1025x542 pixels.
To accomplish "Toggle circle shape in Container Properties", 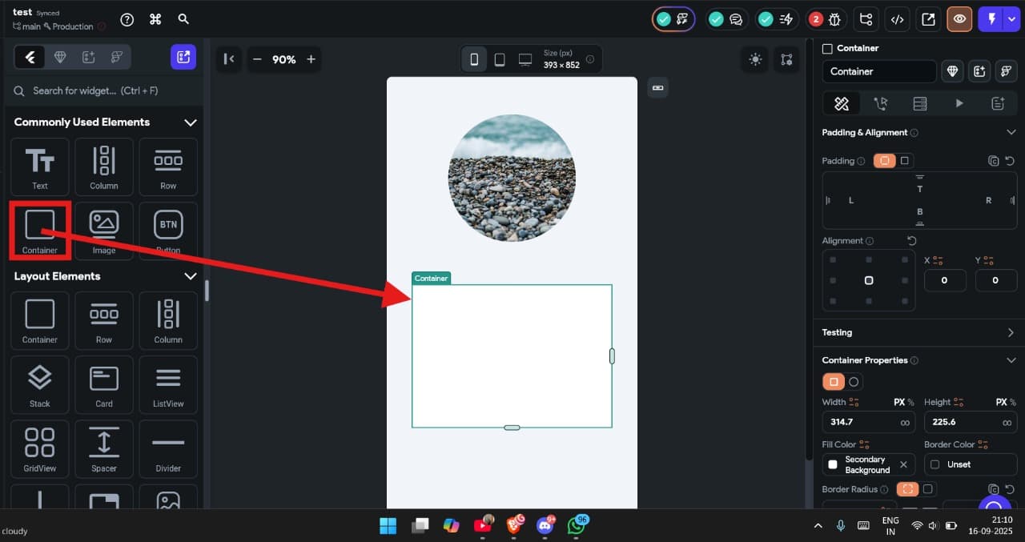I will [x=854, y=382].
